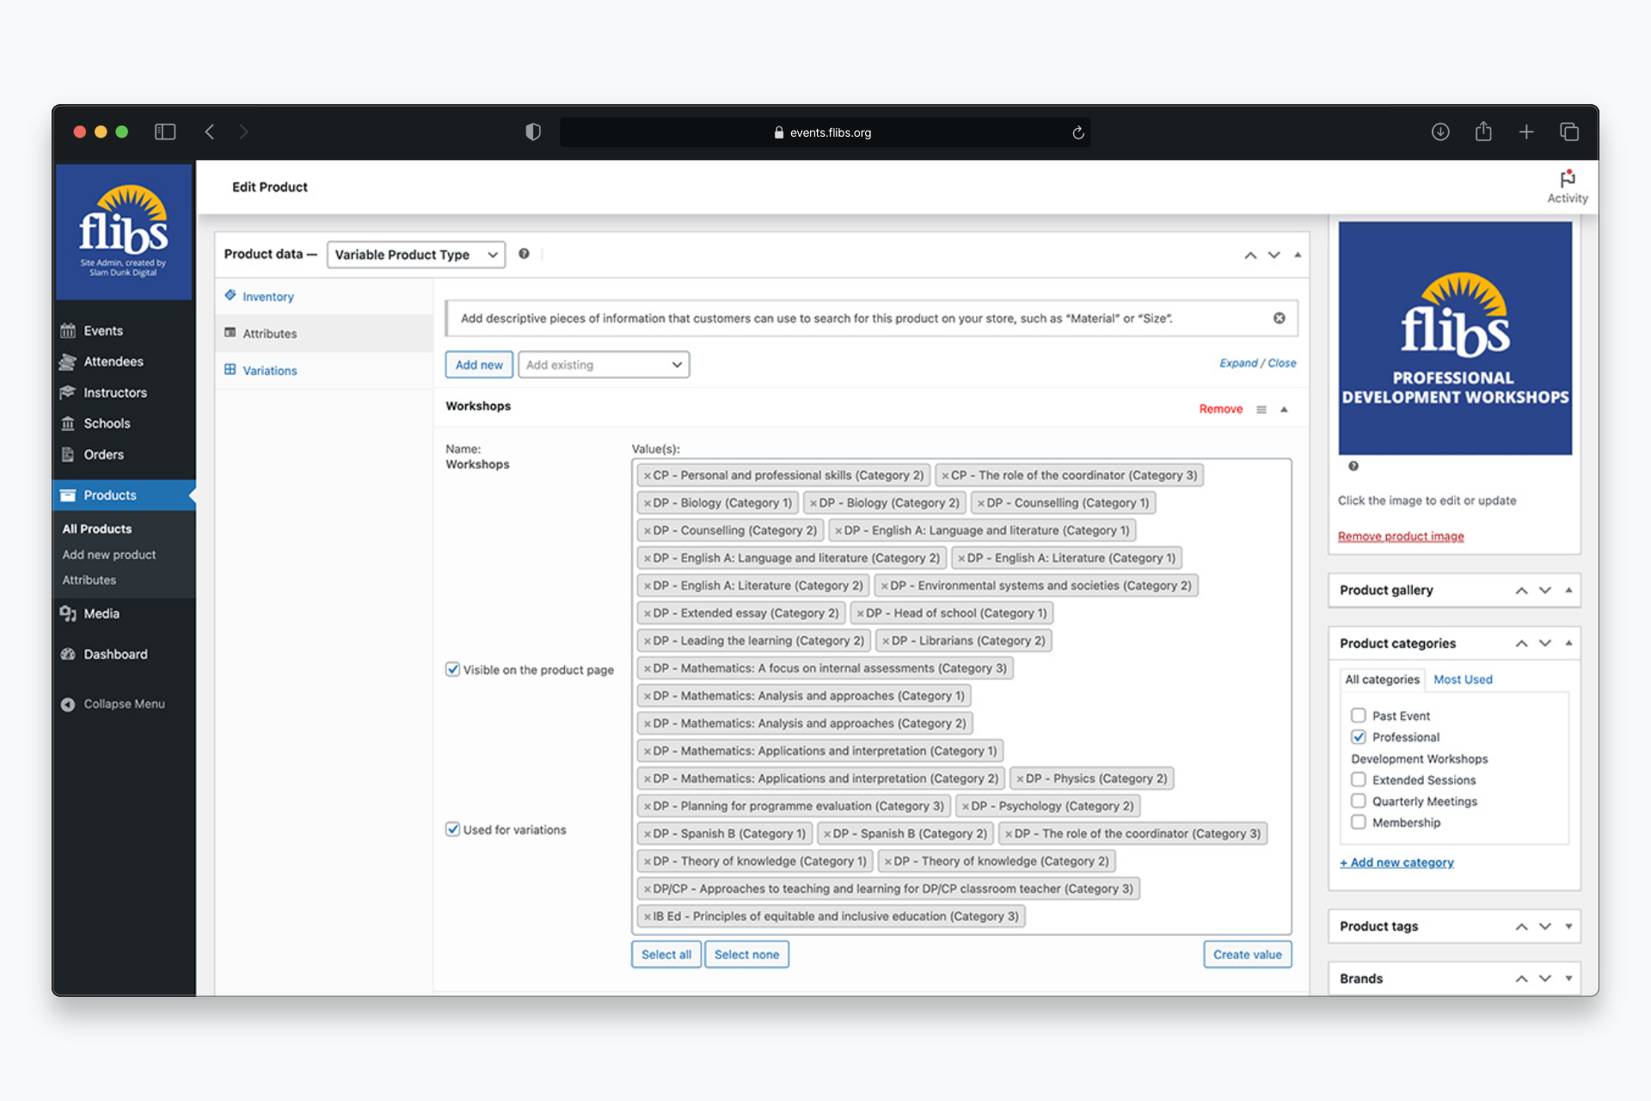The image size is (1651, 1101).
Task: Click Remove product image link
Action: coord(1400,537)
